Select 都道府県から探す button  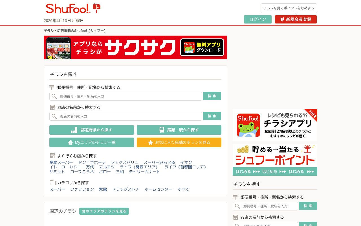pos(92,130)
